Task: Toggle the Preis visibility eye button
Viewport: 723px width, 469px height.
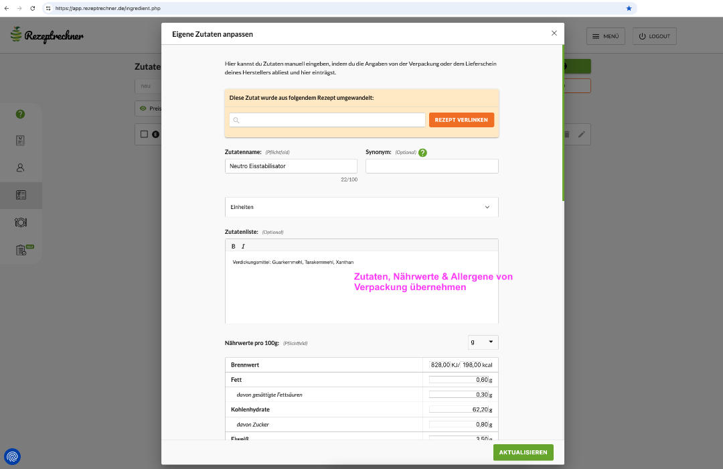Action: 149,109
